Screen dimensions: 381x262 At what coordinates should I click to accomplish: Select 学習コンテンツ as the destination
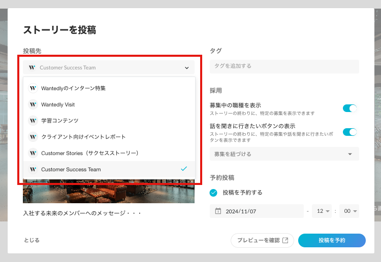[109, 121]
